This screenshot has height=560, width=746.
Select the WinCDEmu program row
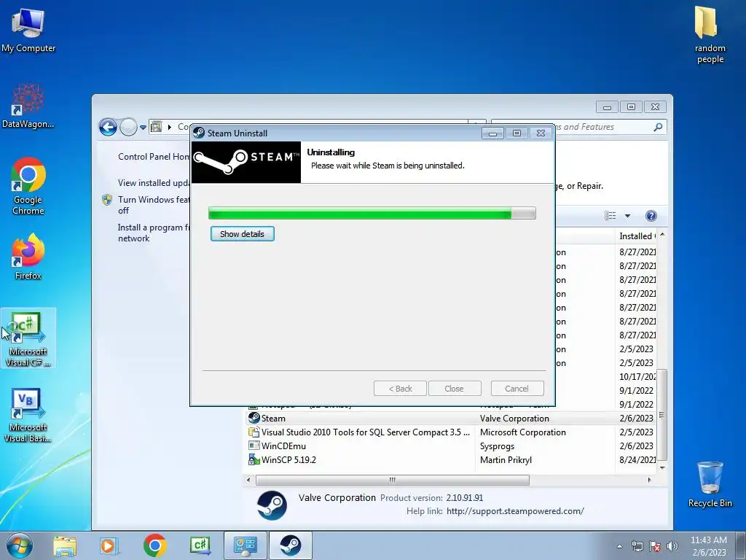coord(450,446)
